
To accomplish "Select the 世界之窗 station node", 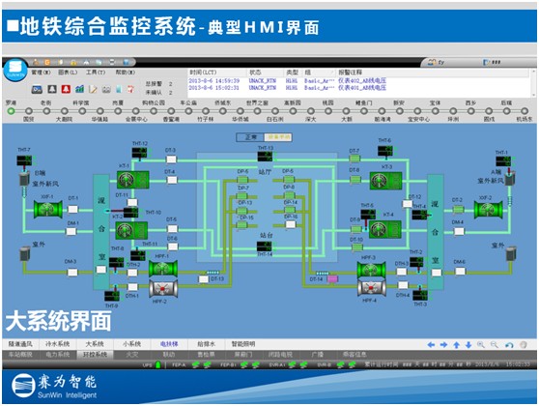I will tap(257, 111).
